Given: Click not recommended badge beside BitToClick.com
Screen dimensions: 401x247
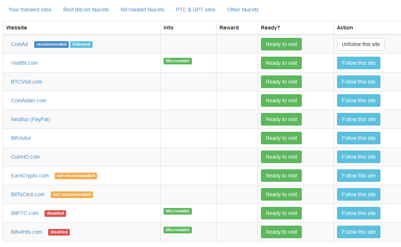Looking at the screenshot, I should point(72,194).
